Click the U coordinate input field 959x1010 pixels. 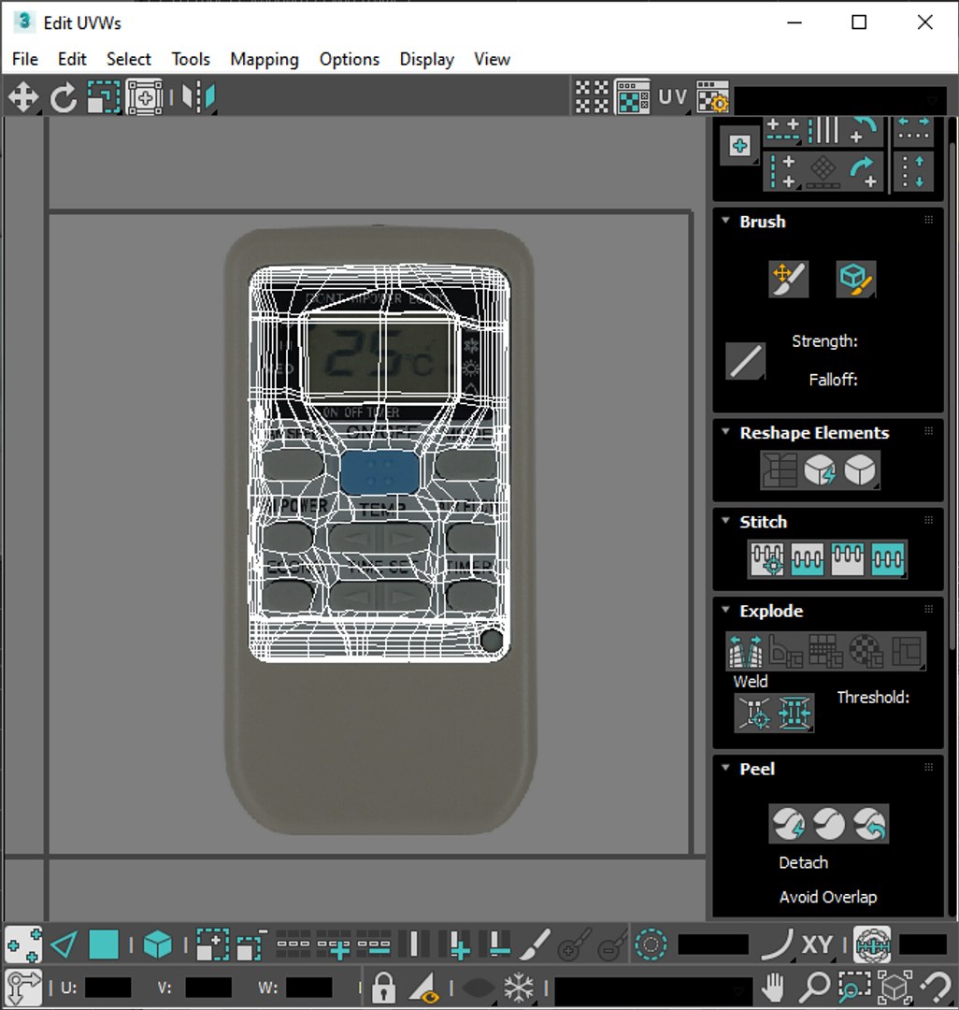[107, 988]
